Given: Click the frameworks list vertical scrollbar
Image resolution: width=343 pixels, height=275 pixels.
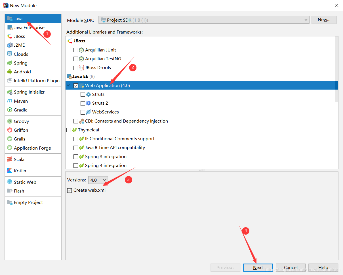Looking at the screenshot, I should [x=336, y=69].
